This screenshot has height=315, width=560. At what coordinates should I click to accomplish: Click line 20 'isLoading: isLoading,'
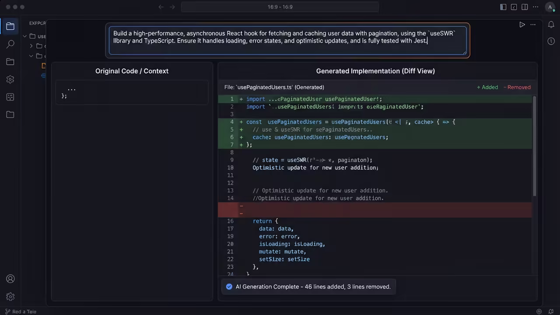(292, 244)
